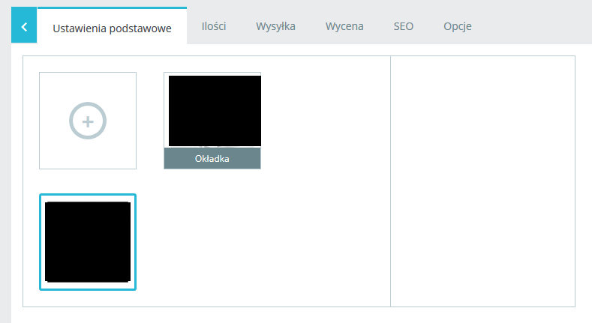Switch to the Ilości tab
592x323 pixels.
(214, 26)
